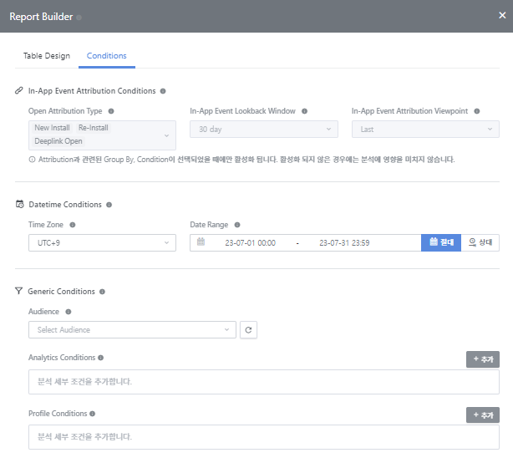Refresh the audience list
This screenshot has height=463, width=513.
pyautogui.click(x=248, y=330)
